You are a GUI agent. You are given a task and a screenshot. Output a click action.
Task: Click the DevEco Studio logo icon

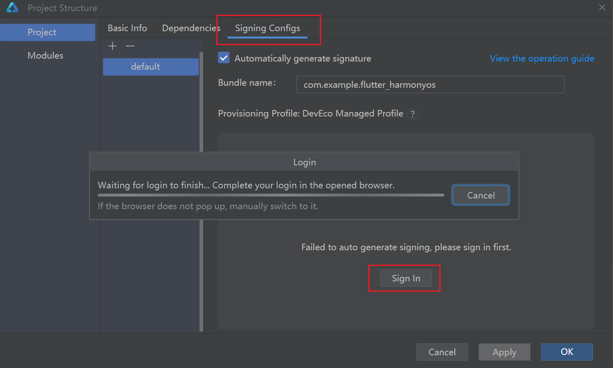[12, 7]
